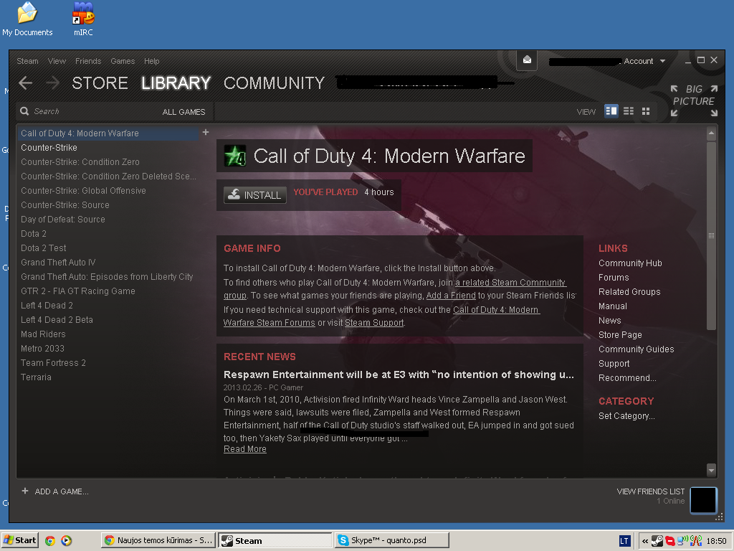
Task: Click the LT language indicator
Action: (624, 541)
